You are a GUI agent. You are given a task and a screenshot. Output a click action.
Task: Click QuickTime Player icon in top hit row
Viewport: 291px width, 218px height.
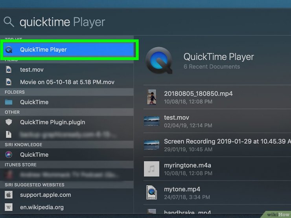(x=9, y=49)
